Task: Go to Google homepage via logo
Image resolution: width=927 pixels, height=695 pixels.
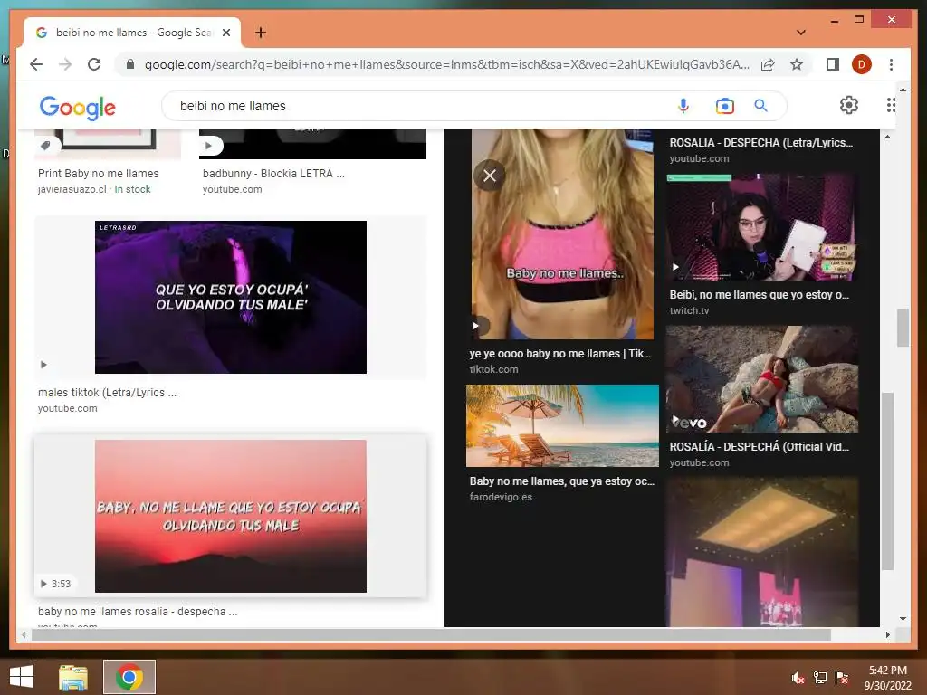Action: coord(78,107)
